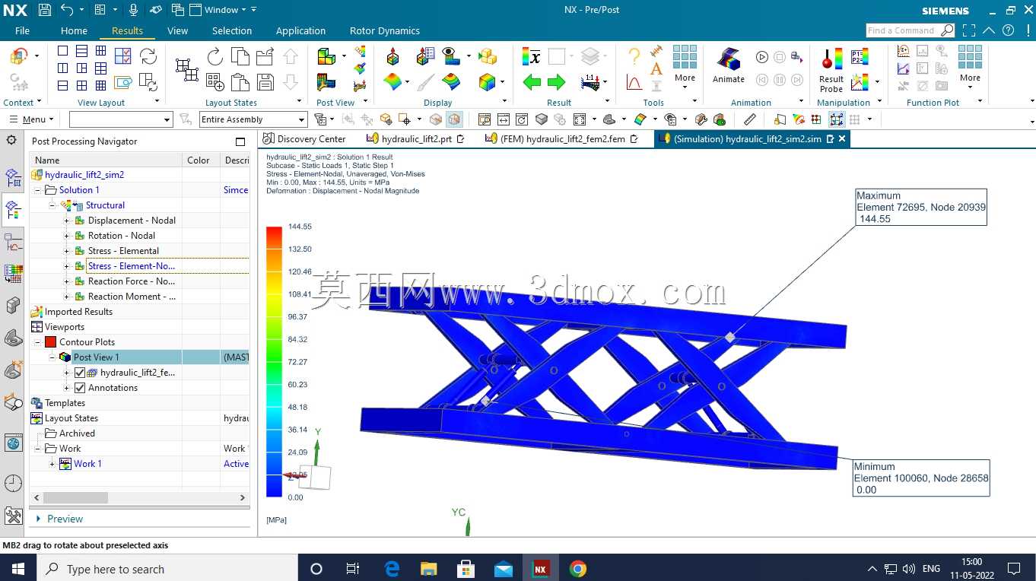Select the Stress - Element-No... result row
1036x581 pixels.
click(x=132, y=266)
